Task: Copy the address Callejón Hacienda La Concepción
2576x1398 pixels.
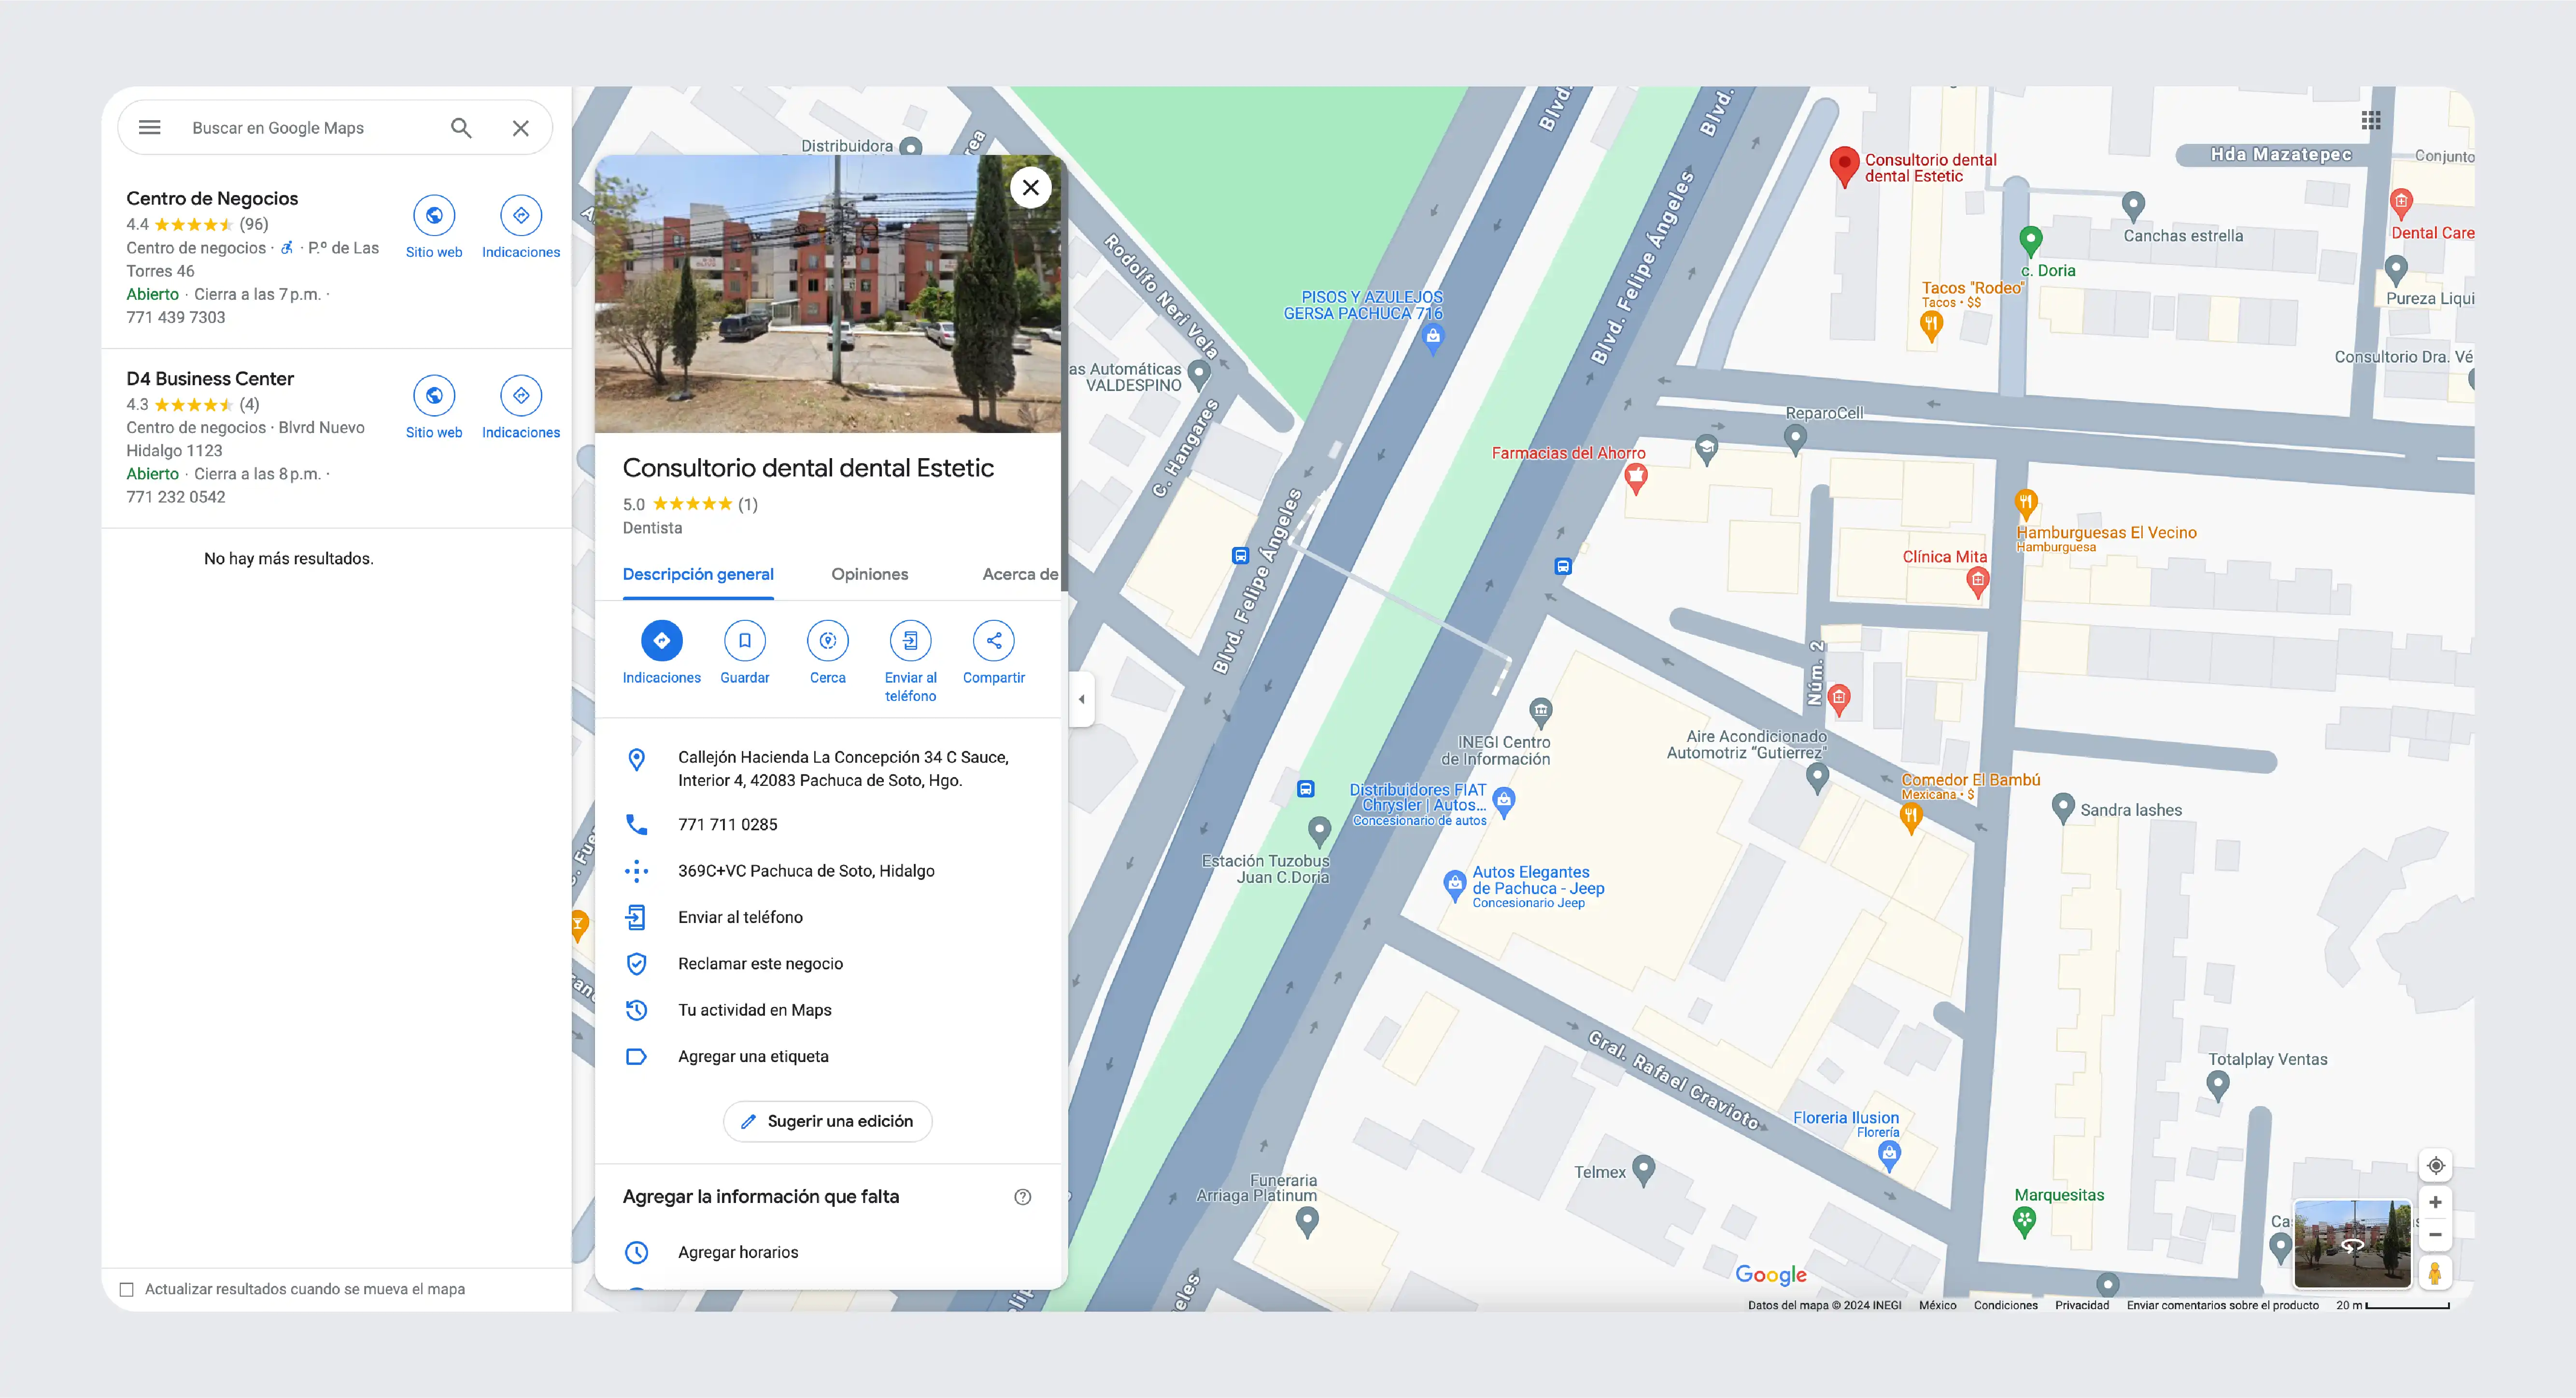Action: pos(828,769)
